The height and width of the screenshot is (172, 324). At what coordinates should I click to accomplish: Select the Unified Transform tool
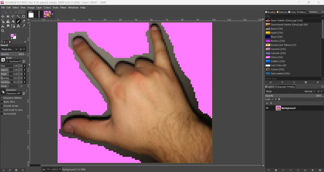[x=3, y=21]
